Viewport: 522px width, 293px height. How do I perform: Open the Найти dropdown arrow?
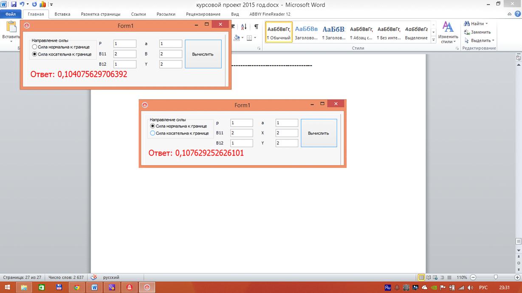tap(487, 24)
